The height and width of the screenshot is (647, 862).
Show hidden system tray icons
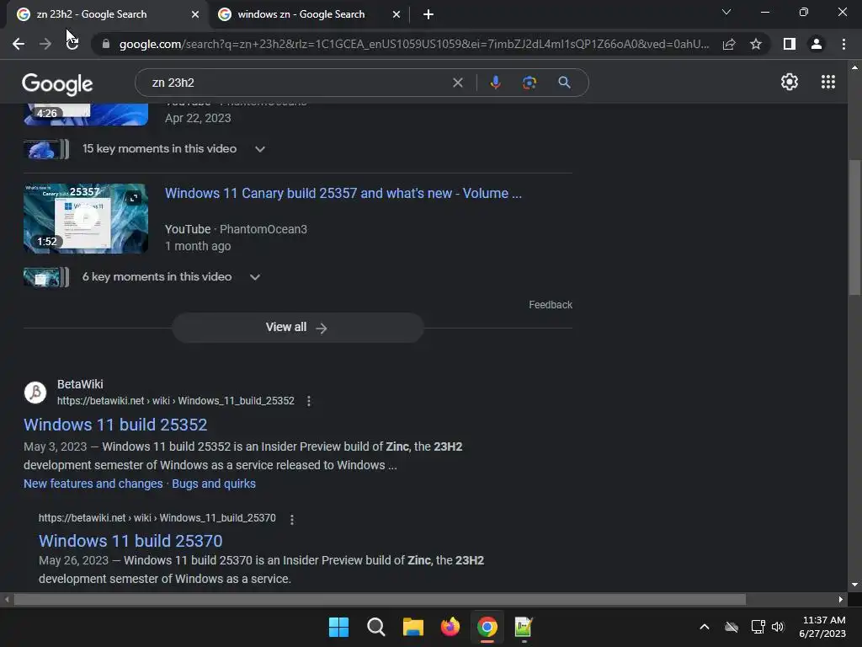tap(705, 627)
